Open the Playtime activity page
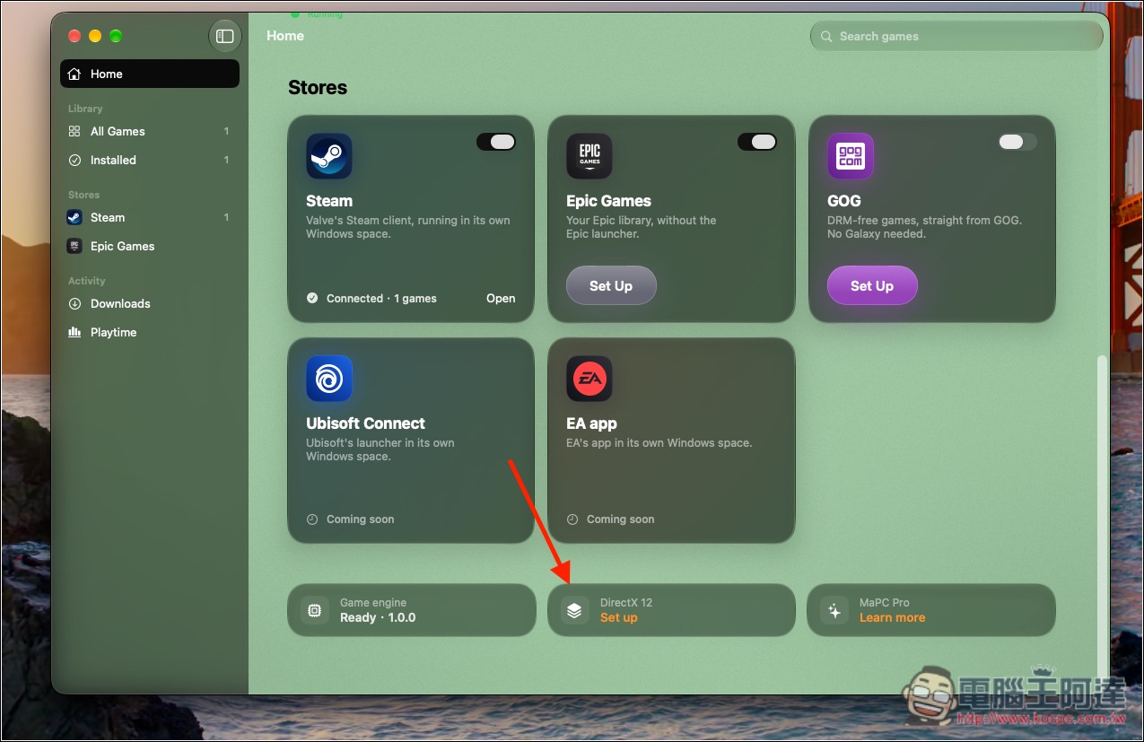The image size is (1144, 742). pyautogui.click(x=150, y=332)
